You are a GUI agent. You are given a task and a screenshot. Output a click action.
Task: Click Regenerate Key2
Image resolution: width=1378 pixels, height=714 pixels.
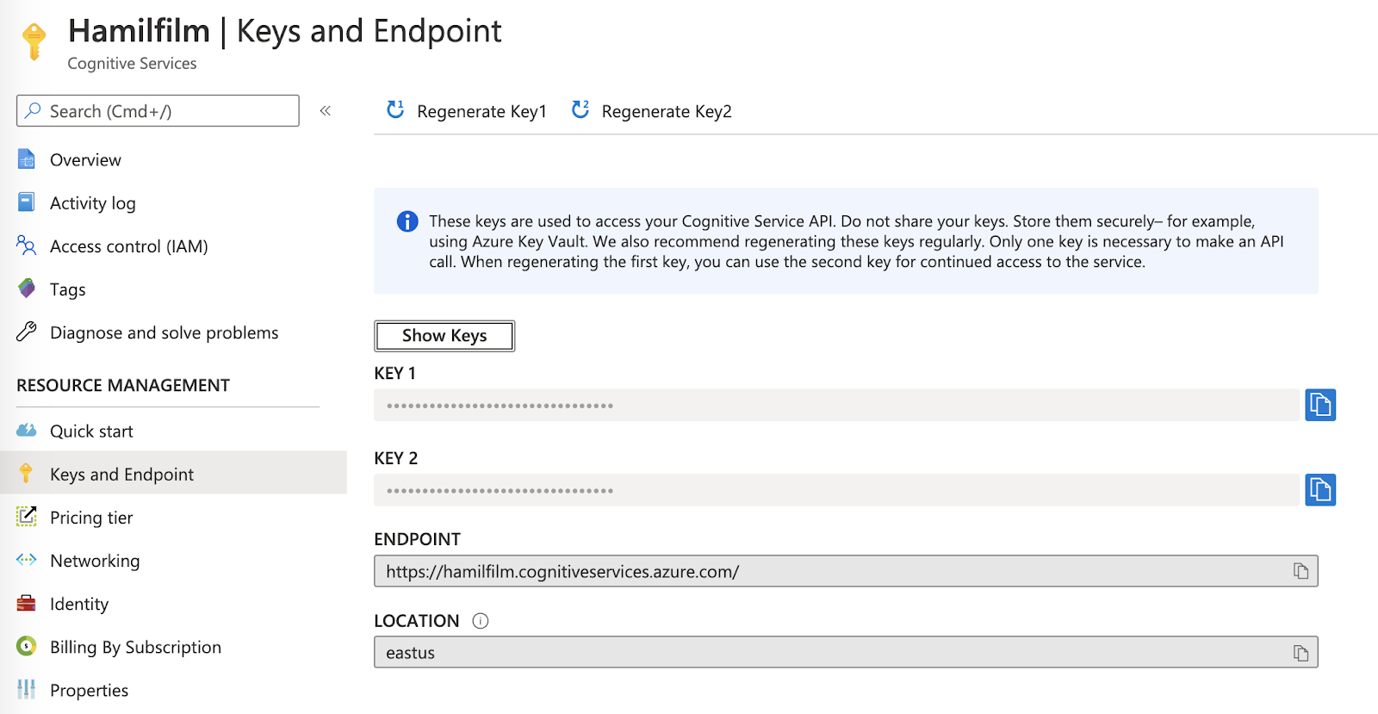pyautogui.click(x=652, y=111)
